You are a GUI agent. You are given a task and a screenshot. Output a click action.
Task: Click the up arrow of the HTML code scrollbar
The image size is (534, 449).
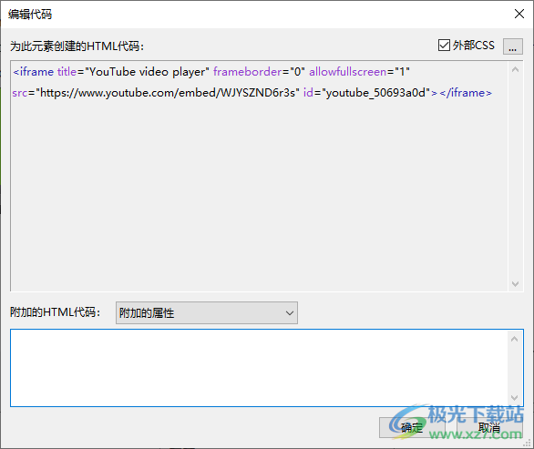point(515,70)
